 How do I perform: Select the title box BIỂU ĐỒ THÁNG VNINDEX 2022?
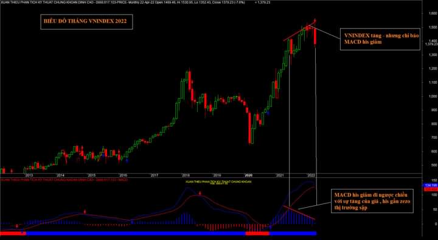tap(86, 22)
